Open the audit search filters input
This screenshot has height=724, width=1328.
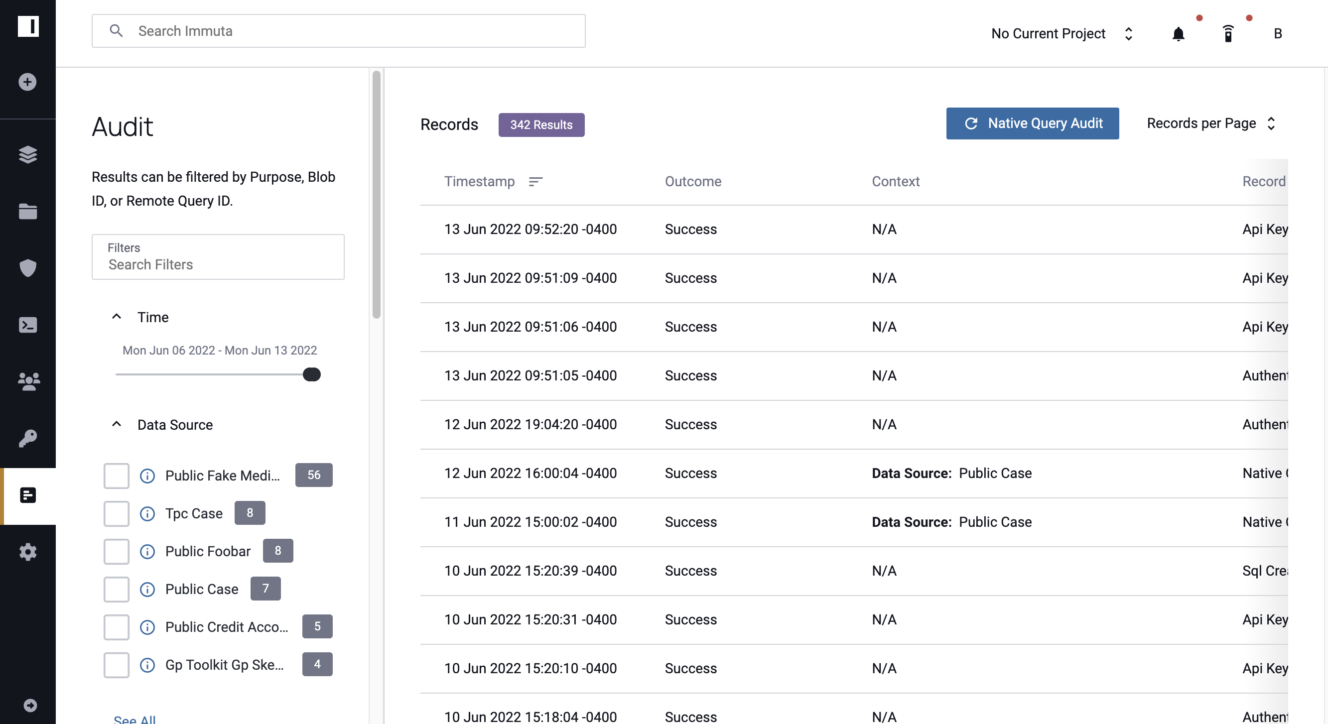(x=218, y=265)
